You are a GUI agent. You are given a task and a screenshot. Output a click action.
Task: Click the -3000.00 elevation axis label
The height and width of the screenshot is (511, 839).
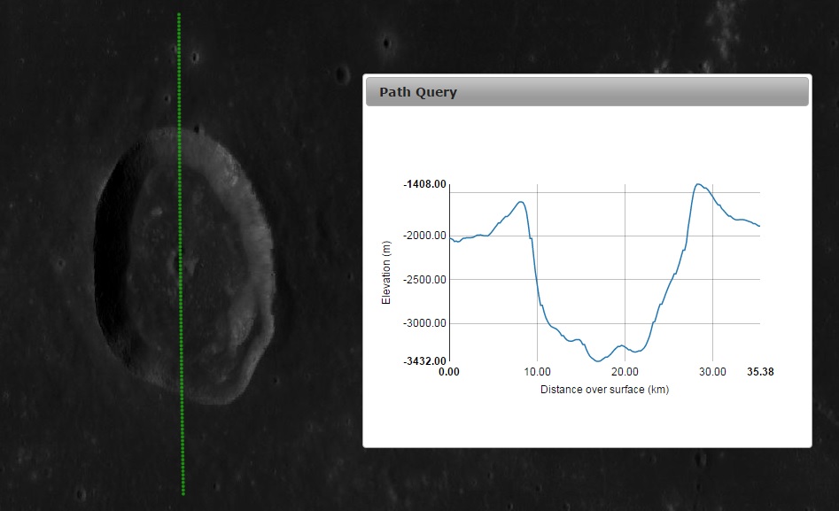[x=424, y=323]
